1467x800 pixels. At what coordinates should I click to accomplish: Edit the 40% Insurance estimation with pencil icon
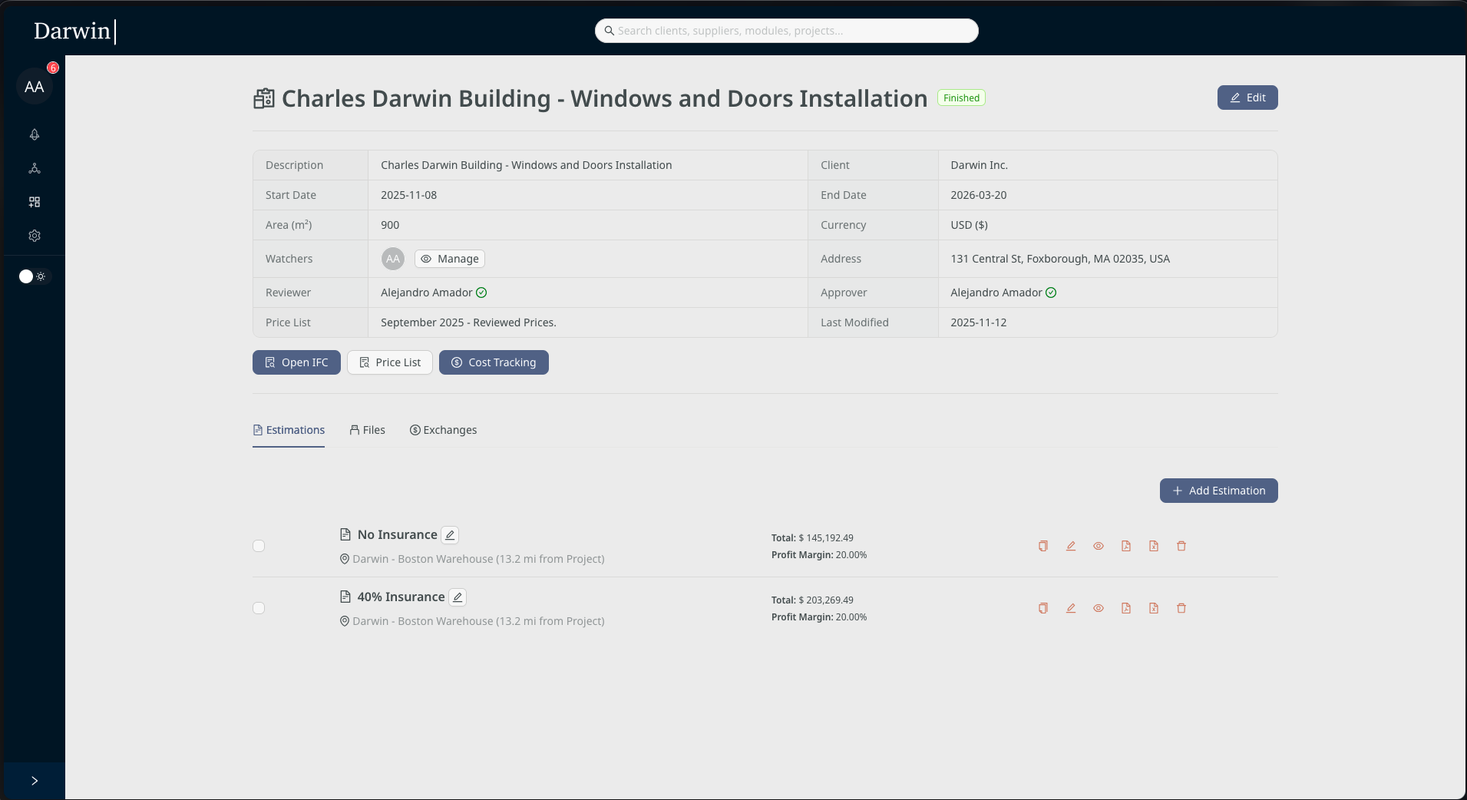[1070, 608]
